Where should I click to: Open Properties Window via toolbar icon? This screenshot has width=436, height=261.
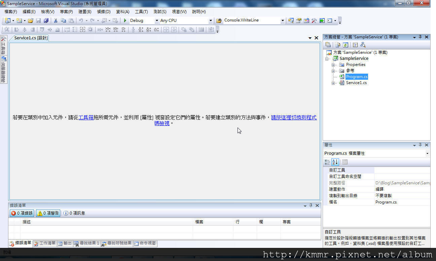pos(299,21)
